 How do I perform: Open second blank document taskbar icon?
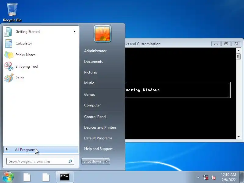click(46, 177)
